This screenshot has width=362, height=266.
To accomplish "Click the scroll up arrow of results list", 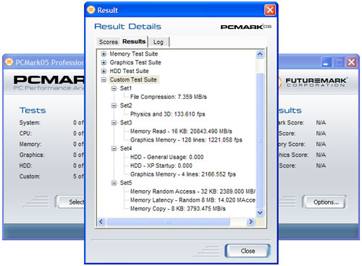I will coord(260,54).
